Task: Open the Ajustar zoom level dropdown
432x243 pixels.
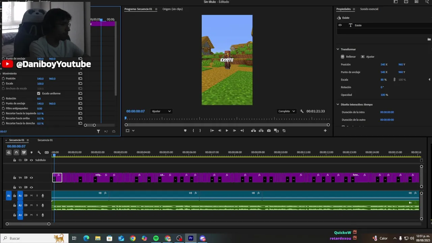Action: click(161, 111)
